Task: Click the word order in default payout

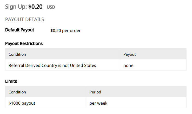Action: (75, 30)
